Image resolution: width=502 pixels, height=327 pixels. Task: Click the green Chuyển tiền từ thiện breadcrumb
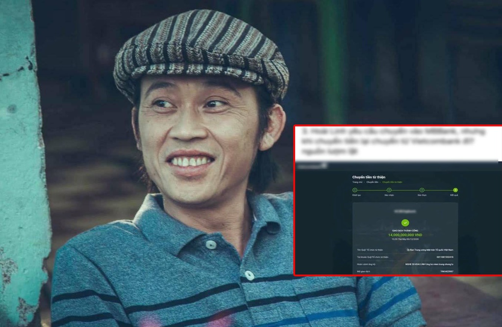click(393, 182)
